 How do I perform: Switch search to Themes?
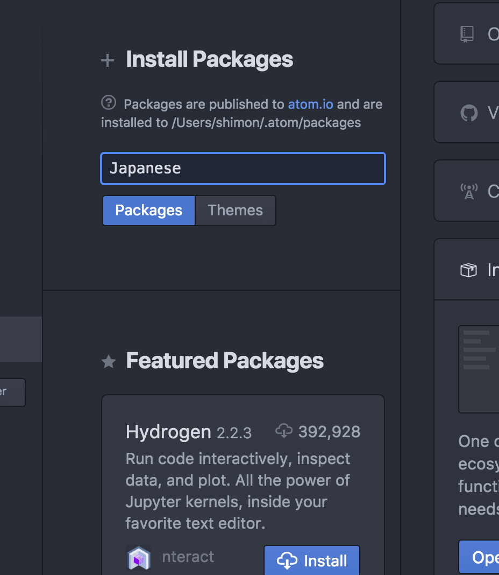click(235, 211)
